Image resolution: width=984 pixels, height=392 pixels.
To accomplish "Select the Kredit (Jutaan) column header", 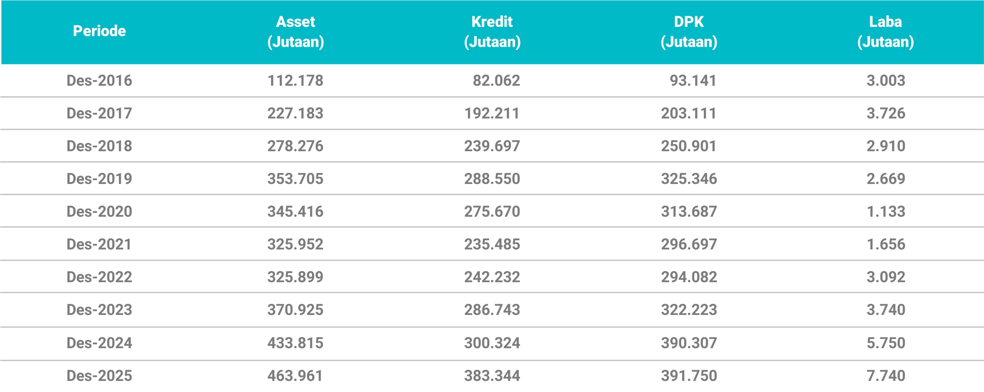I will pos(492,32).
